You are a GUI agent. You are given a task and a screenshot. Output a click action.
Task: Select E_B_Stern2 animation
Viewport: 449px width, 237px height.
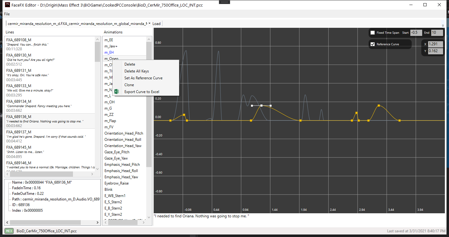click(113, 208)
